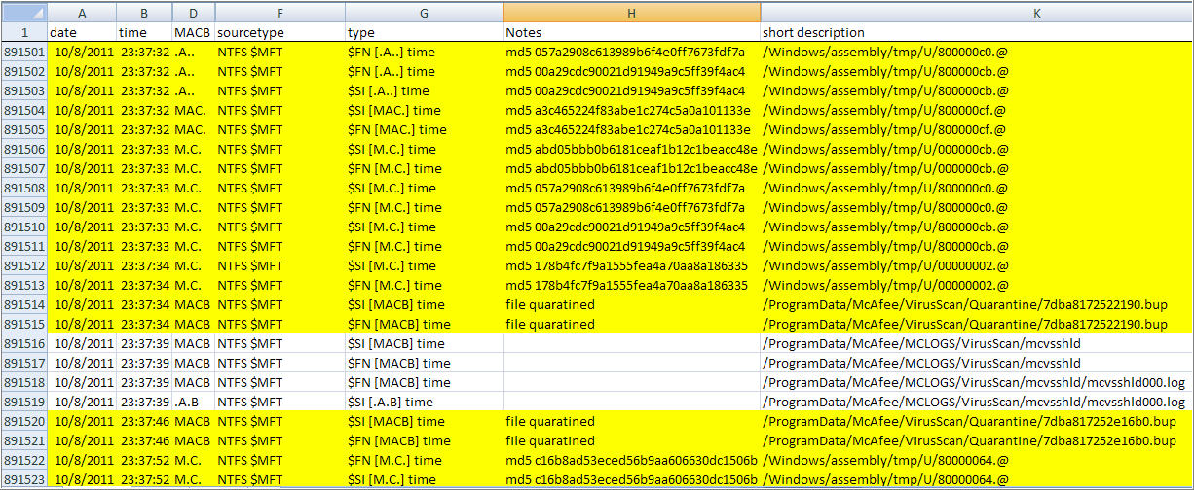The image size is (1194, 490).
Task: Select /Windows/assembly/tmp/U/800000c0.@ in row 891501
Action: click(975, 52)
